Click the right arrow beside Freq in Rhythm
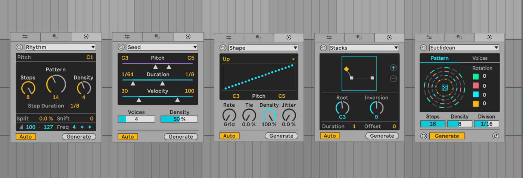Viewport: 523px width, 178px height. [x=89, y=127]
